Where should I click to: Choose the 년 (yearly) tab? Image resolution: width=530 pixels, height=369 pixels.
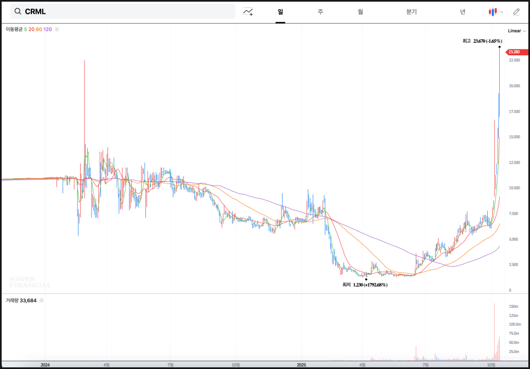[x=463, y=11]
